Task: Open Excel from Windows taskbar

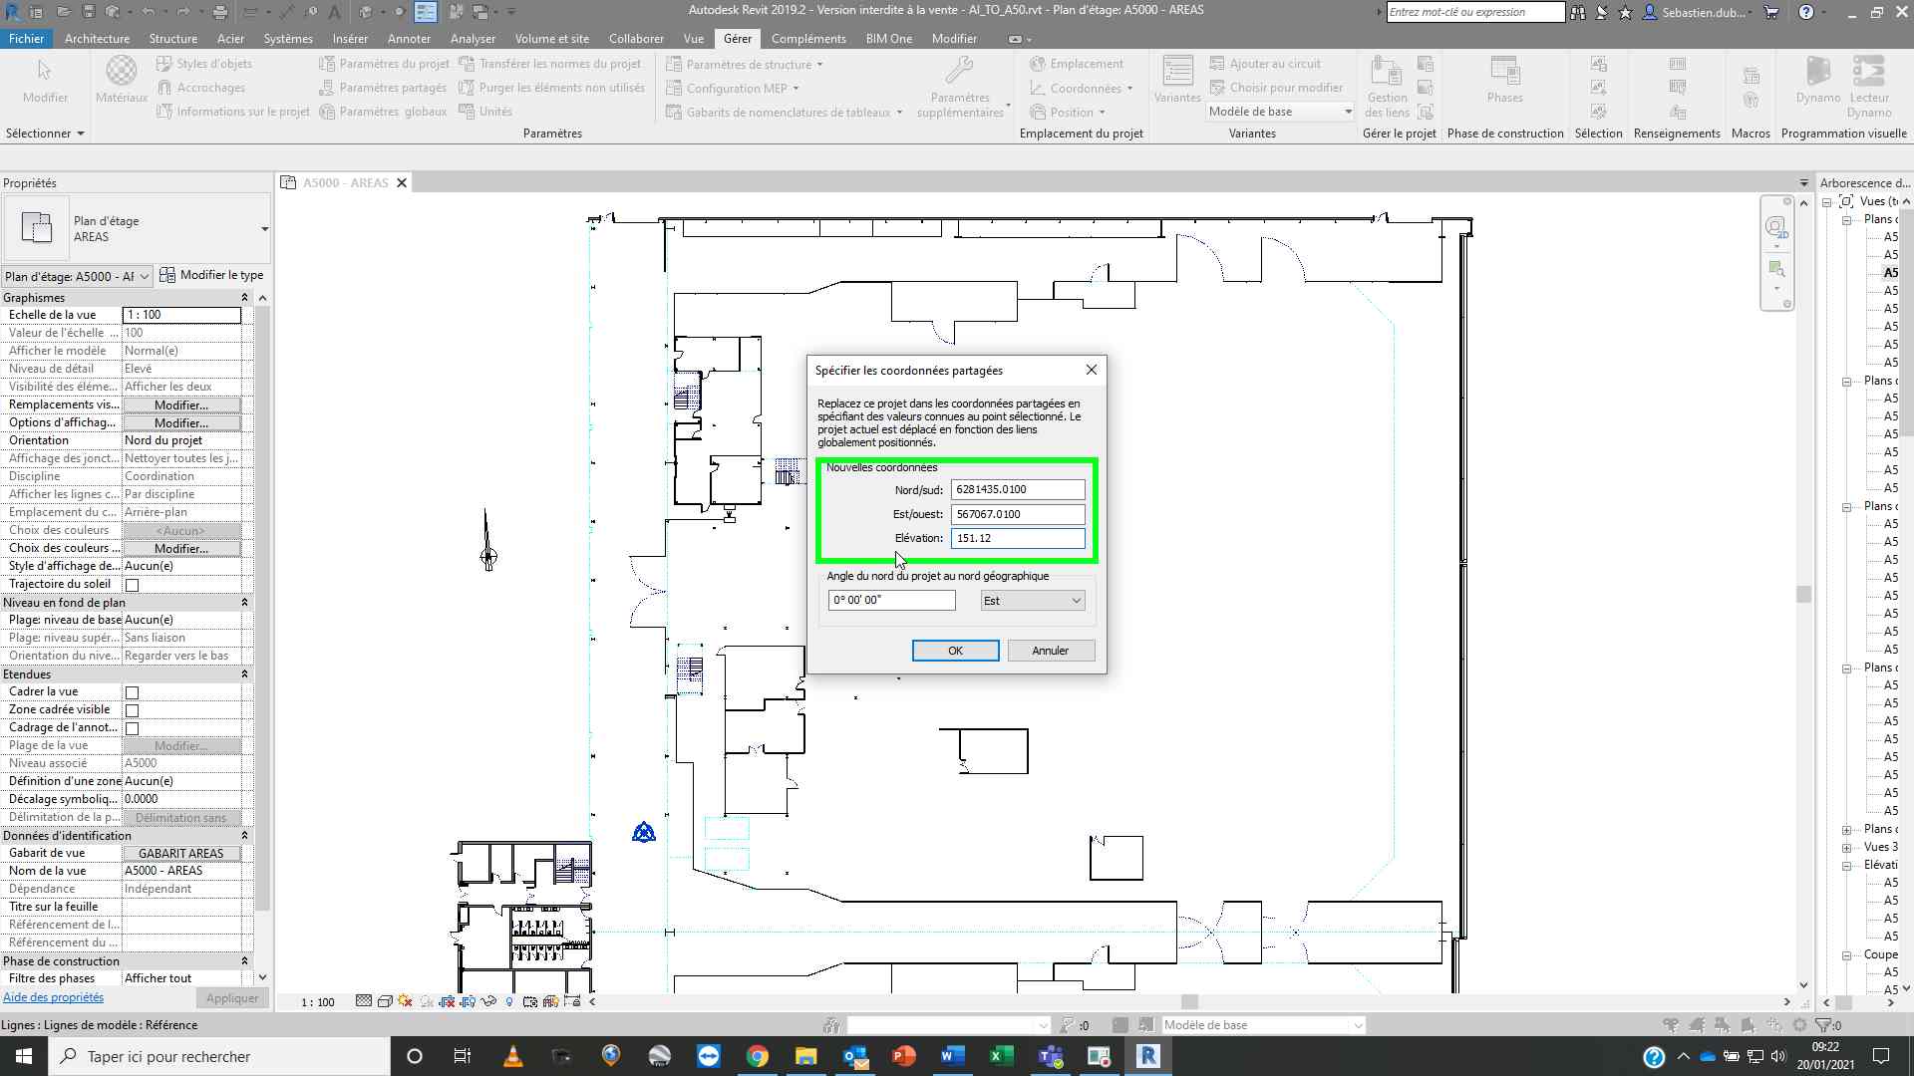Action: pos(1002,1056)
